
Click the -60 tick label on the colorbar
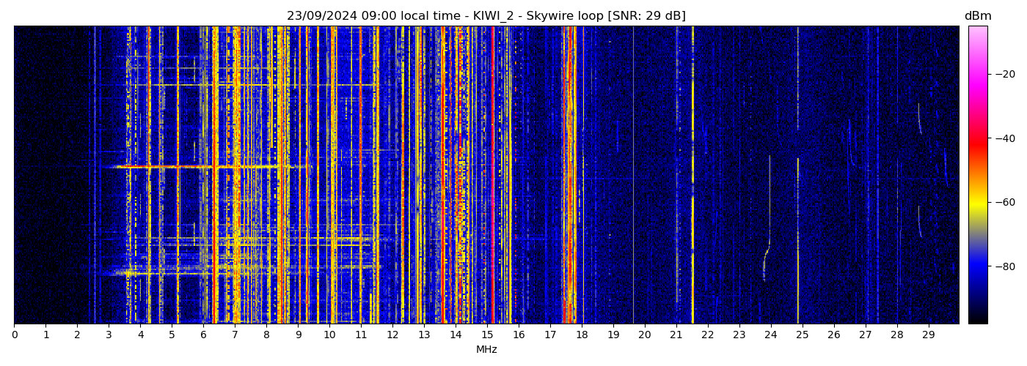[x=1005, y=202]
